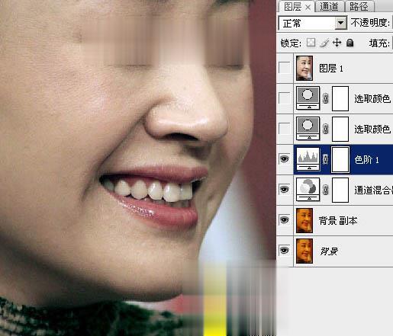Open the 正常 blend mode dropdown
The height and width of the screenshot is (336, 393).
tap(313, 24)
